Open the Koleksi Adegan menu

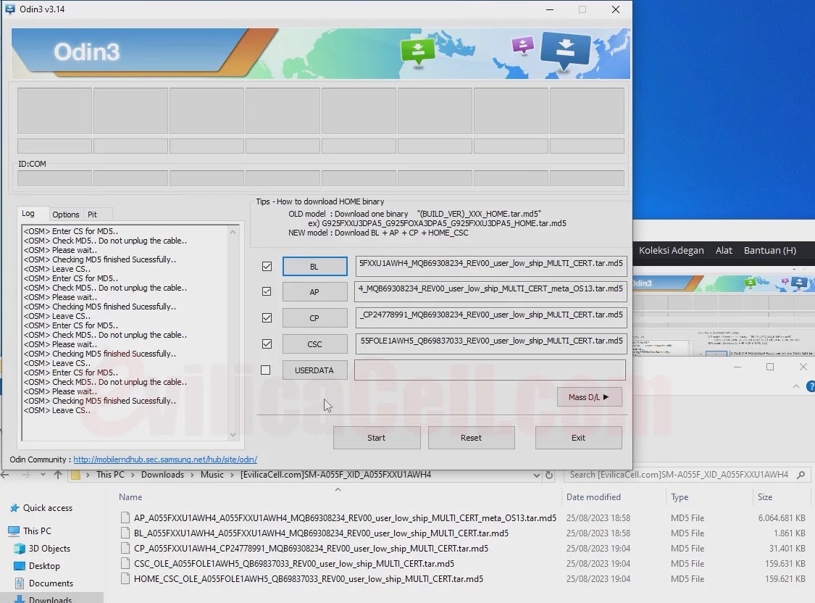671,250
